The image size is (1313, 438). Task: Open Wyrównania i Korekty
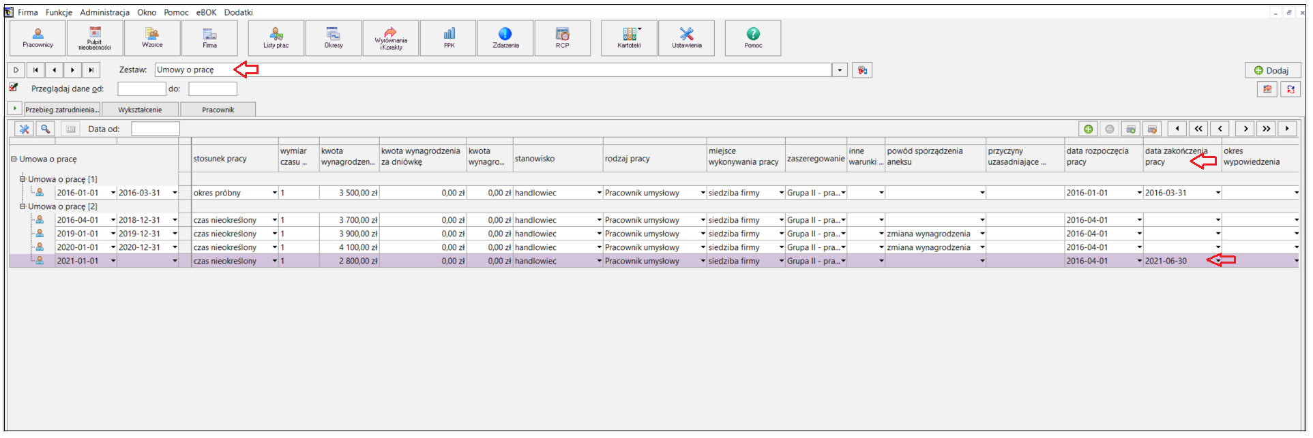tap(391, 37)
